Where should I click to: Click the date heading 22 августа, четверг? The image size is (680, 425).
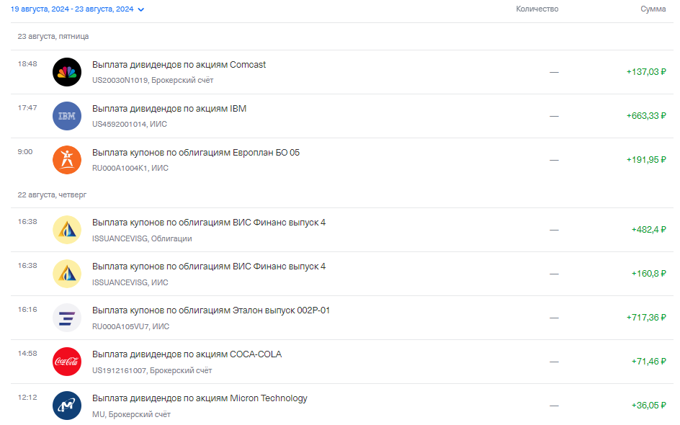52,195
